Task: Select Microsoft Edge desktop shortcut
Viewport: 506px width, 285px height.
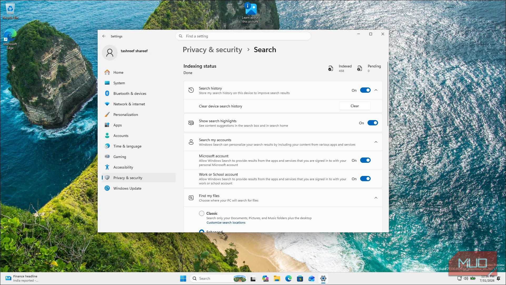Action: click(10, 39)
